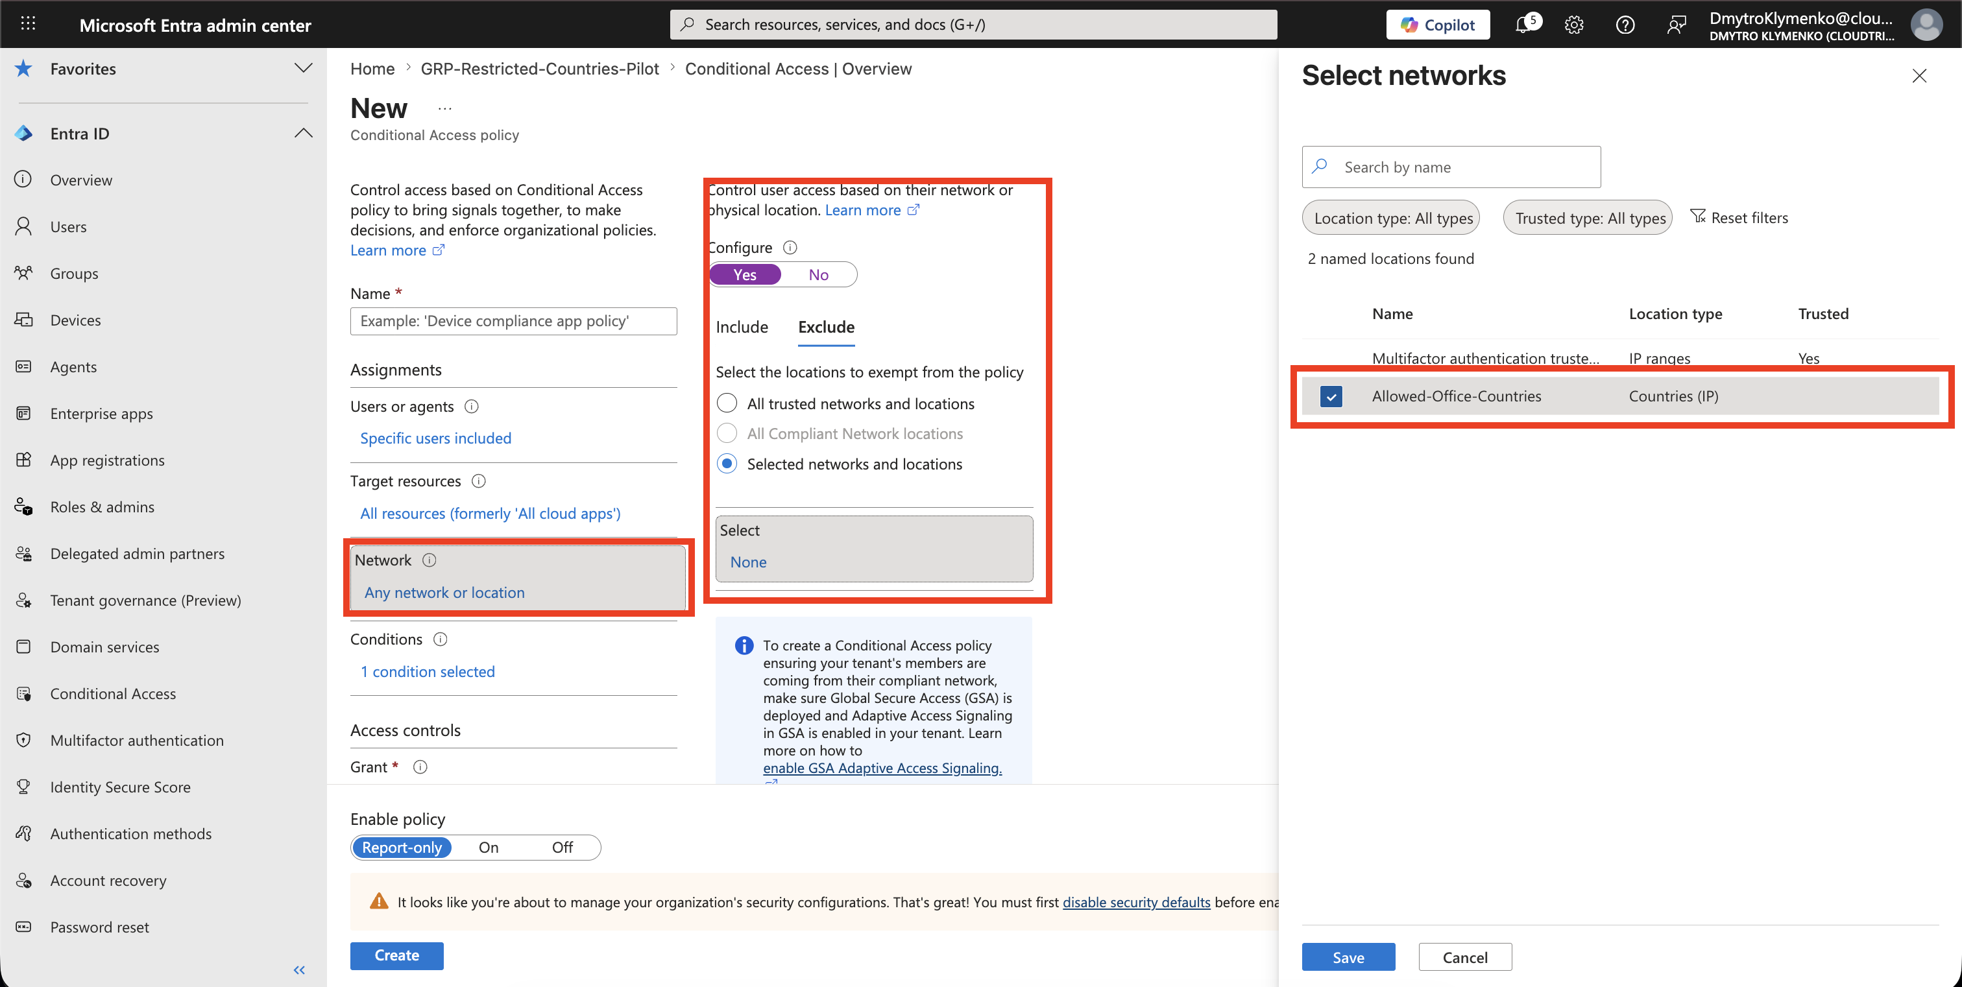Switch to the Exclude tab
Image resolution: width=1962 pixels, height=987 pixels.
tap(827, 326)
